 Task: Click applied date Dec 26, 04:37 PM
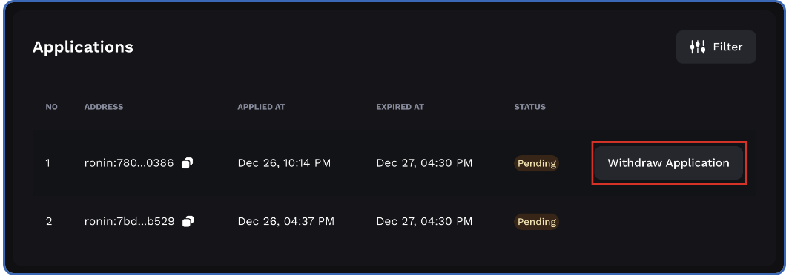[x=285, y=222]
